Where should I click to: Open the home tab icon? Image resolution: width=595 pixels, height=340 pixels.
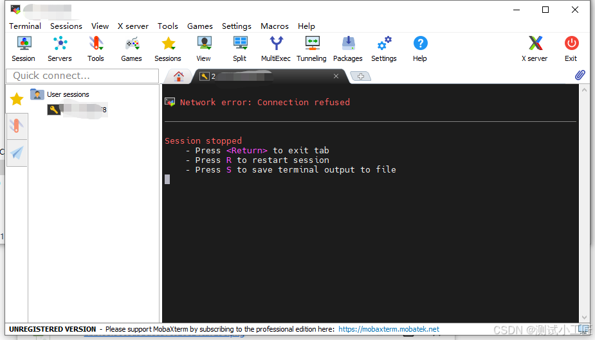click(x=179, y=76)
